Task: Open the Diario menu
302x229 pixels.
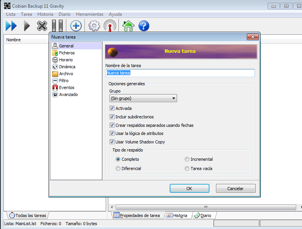Action: click(x=64, y=14)
